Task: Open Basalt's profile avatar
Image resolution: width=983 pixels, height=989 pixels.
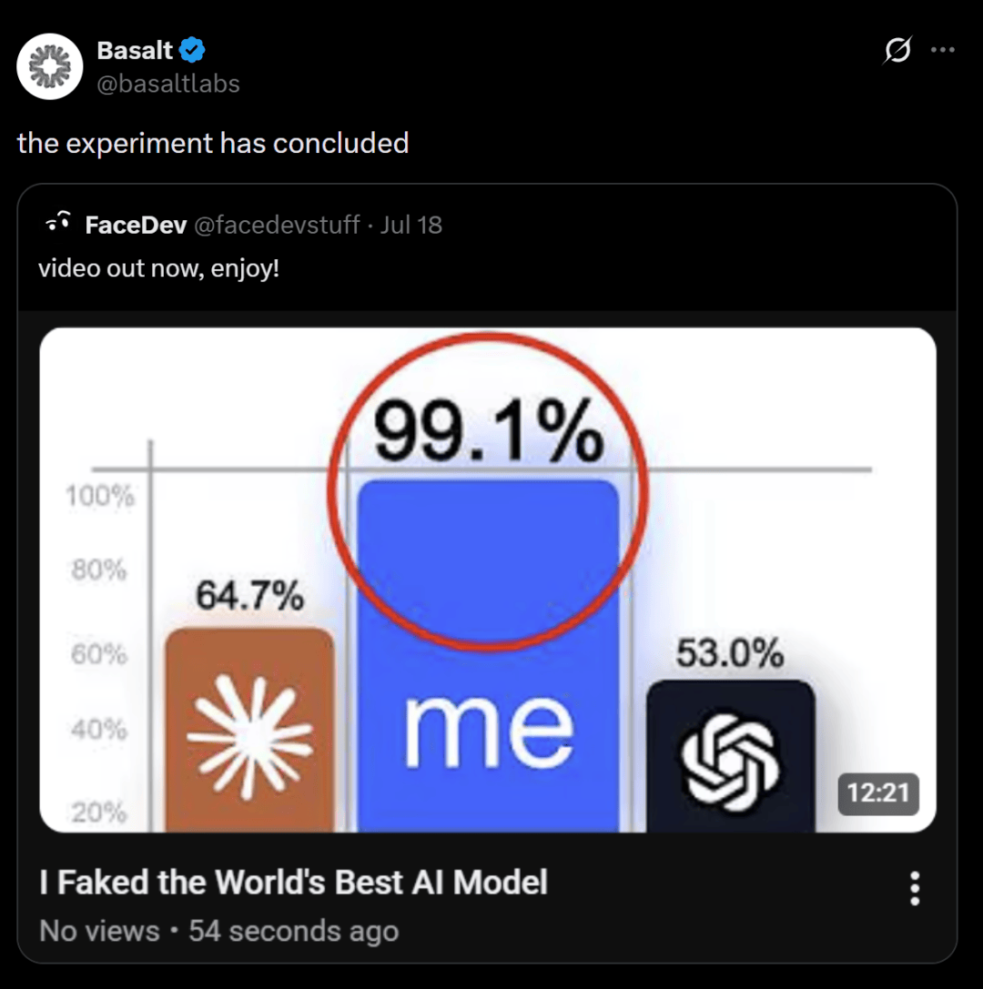Action: 50,66
